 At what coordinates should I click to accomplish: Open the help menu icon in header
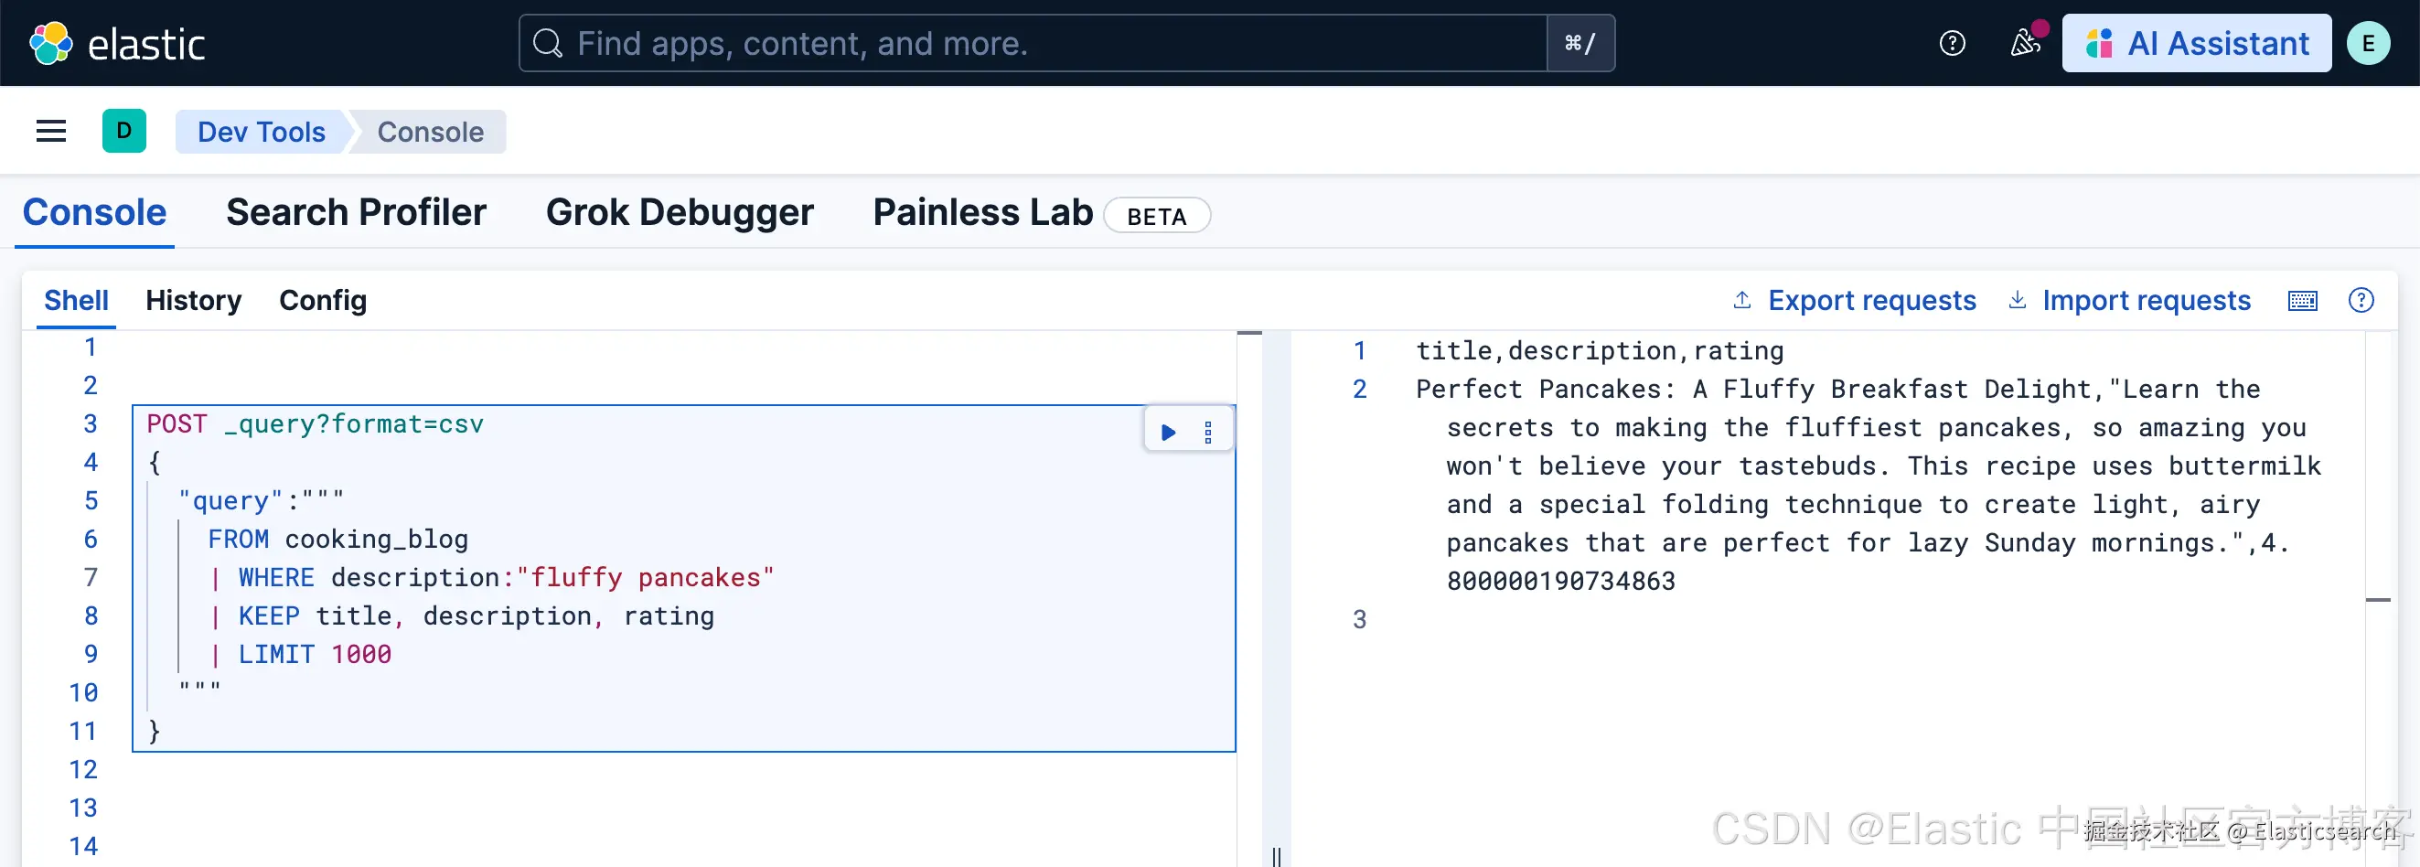point(1952,43)
